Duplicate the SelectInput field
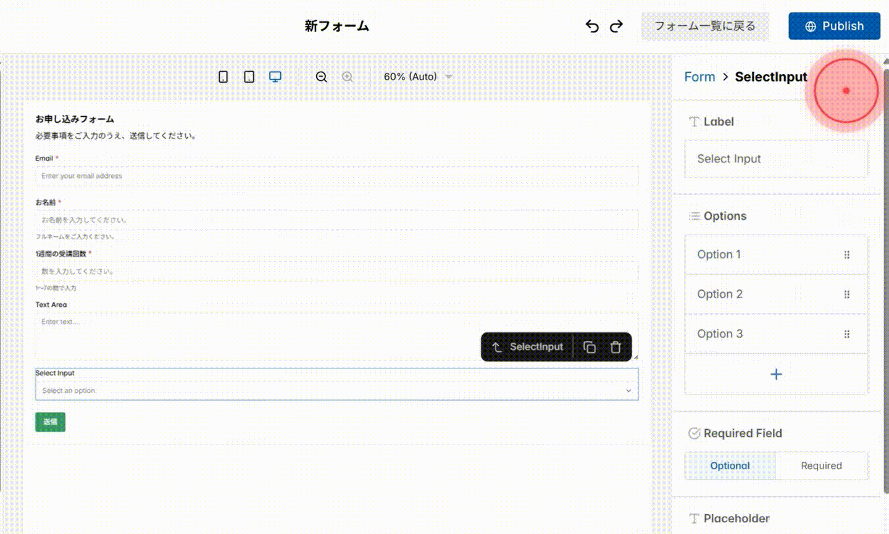 (589, 347)
